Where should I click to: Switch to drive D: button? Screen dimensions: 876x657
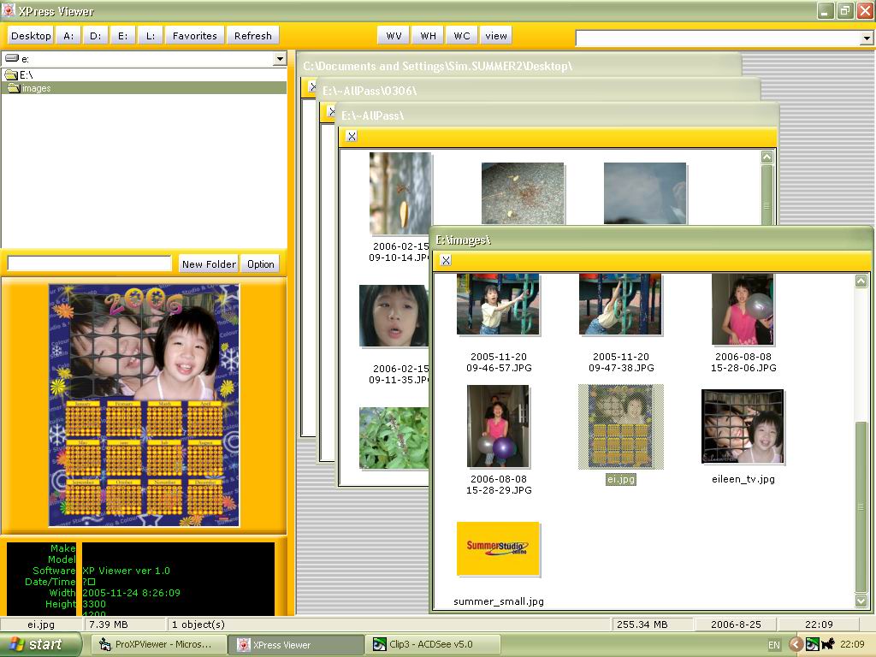95,36
